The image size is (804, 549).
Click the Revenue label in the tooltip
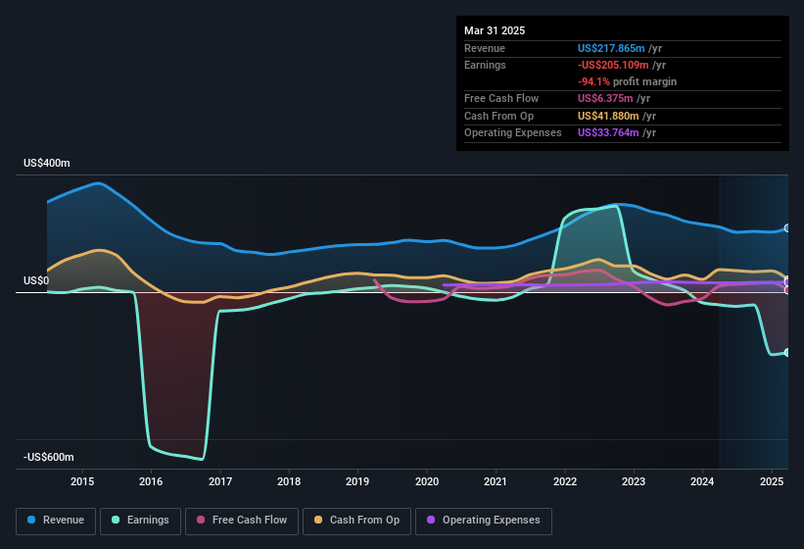tap(485, 48)
